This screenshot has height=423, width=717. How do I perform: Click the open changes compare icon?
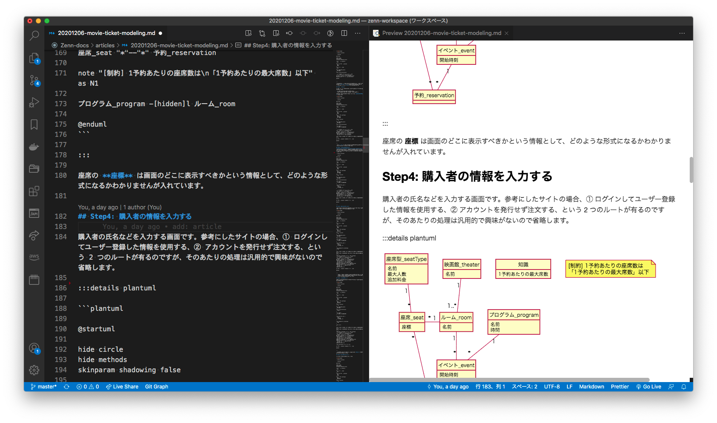pyautogui.click(x=262, y=33)
